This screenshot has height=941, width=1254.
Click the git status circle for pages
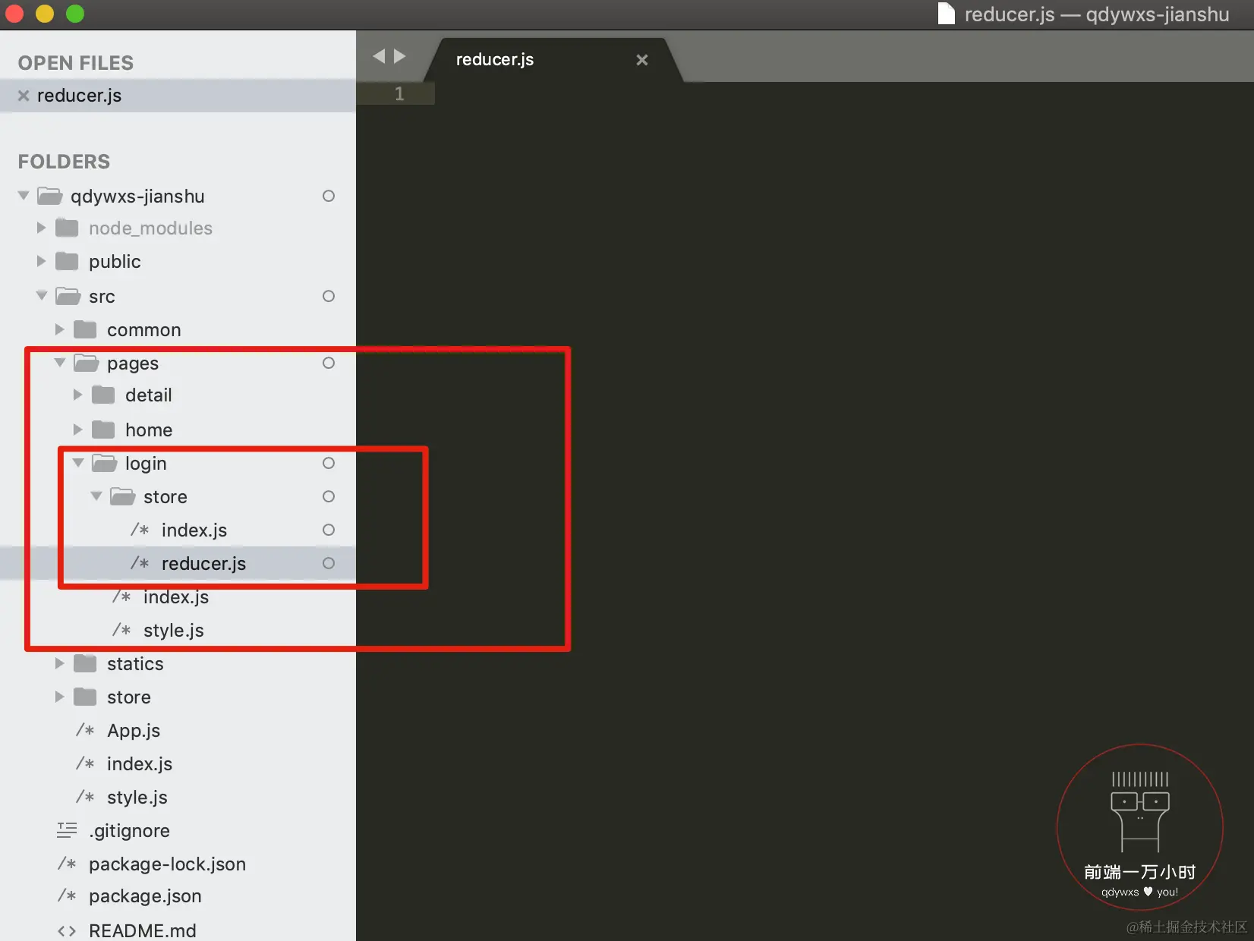(329, 363)
